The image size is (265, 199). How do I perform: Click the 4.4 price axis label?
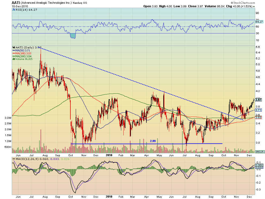[x=258, y=84]
